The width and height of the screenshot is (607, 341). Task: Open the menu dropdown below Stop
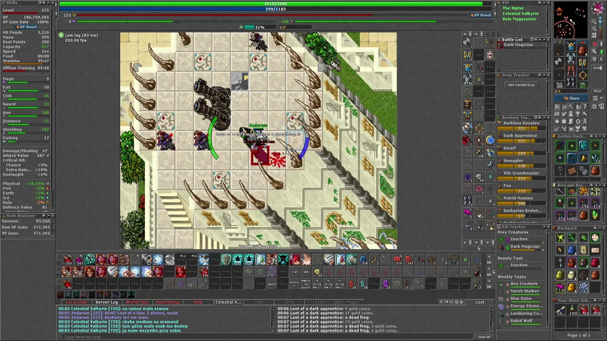[x=598, y=98]
